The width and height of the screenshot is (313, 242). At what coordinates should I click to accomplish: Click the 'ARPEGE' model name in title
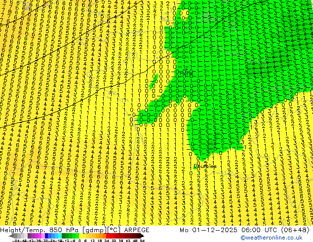coord(137,230)
